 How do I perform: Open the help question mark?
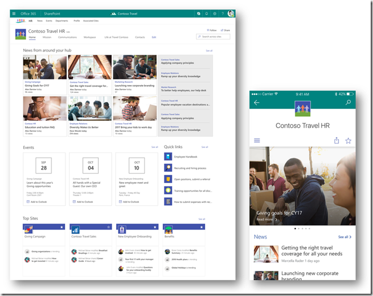pos(223,14)
